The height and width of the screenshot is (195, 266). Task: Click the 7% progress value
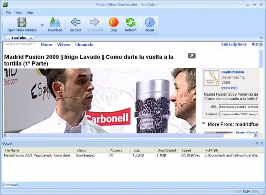tap(111, 155)
